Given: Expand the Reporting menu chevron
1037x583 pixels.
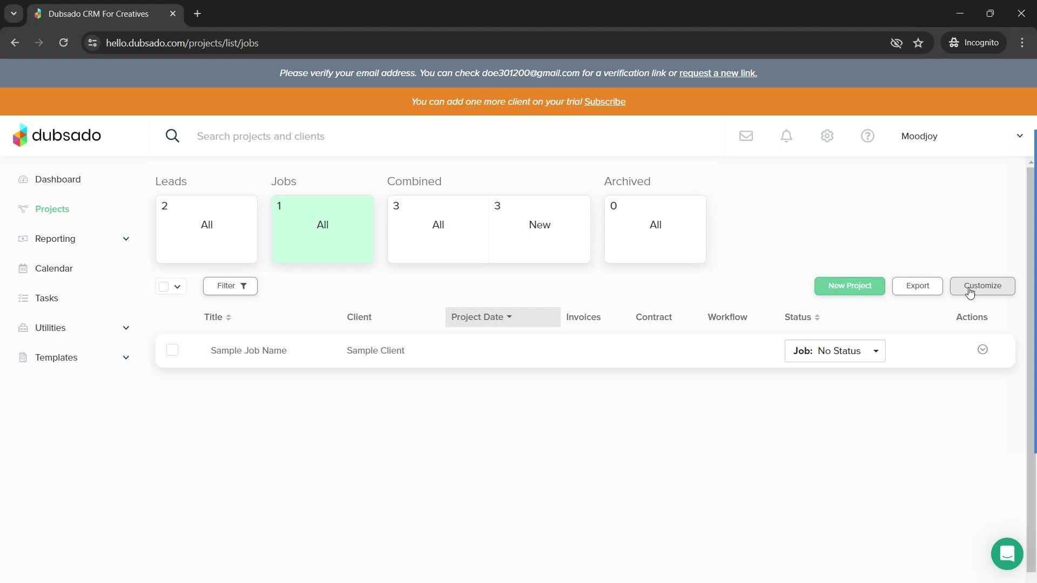Looking at the screenshot, I should (126, 239).
